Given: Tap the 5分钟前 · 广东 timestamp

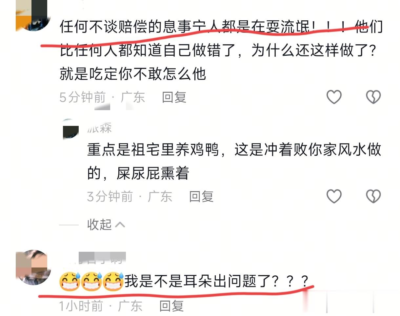Looking at the screenshot, I should (x=102, y=97).
